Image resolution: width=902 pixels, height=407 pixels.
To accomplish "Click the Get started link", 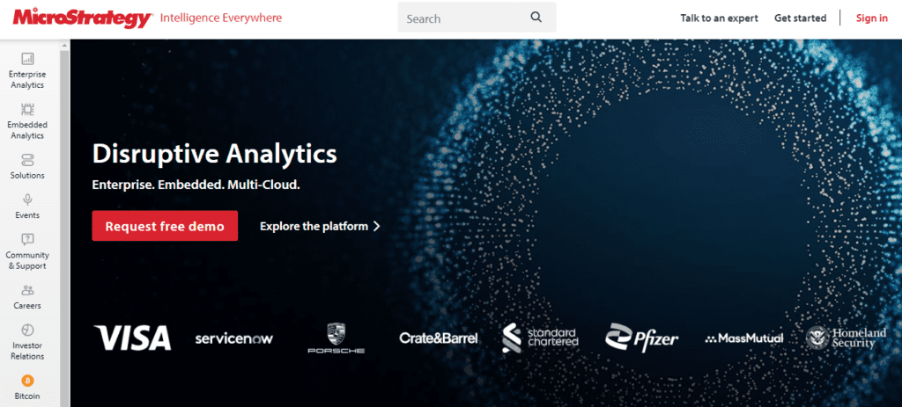I will pos(800,18).
